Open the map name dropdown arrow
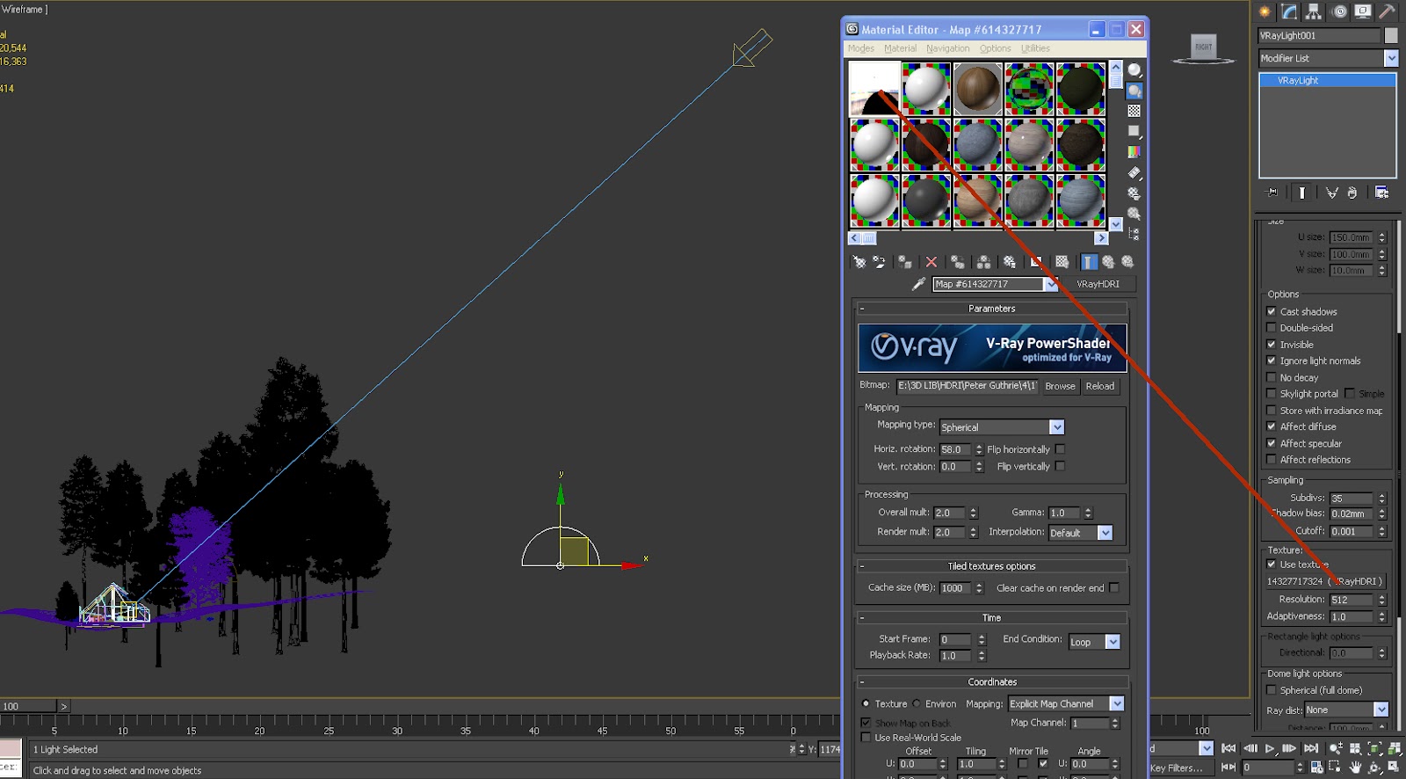 (1050, 284)
